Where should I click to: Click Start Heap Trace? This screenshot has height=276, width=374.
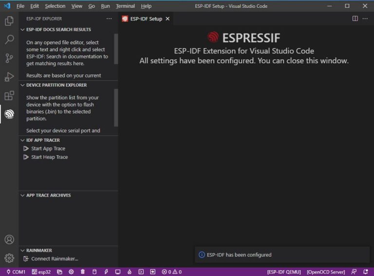[49, 157]
